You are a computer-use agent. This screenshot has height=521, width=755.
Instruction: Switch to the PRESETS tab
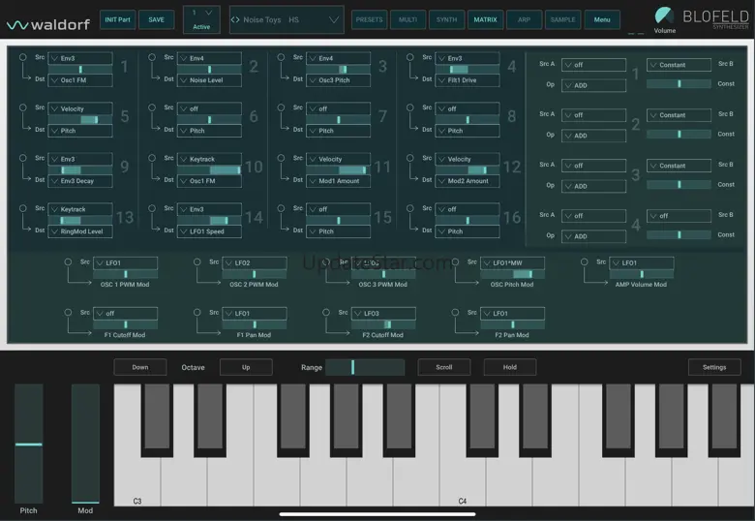click(370, 19)
